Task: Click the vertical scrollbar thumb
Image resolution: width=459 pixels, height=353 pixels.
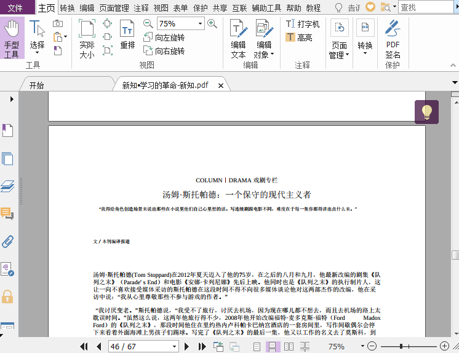Action: (x=455, y=255)
